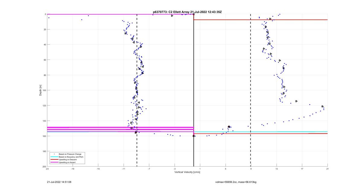Click the 'Vertical Velocity [cm/s]' axis label
Image resolution: width=362 pixels, height=187 pixels.
click(x=187, y=172)
